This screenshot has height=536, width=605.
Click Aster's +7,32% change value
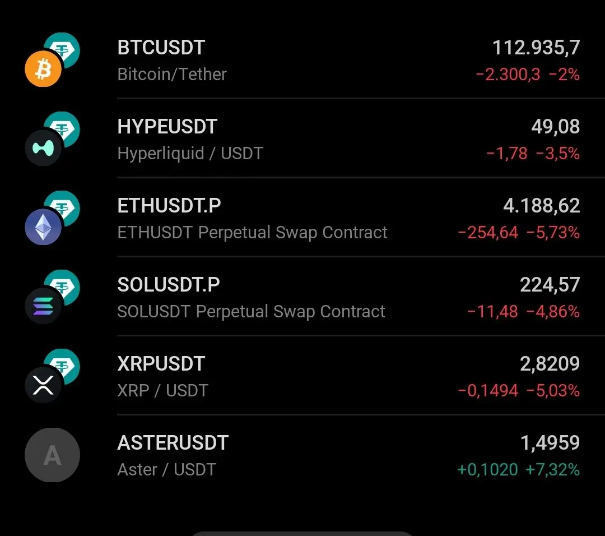point(552,470)
